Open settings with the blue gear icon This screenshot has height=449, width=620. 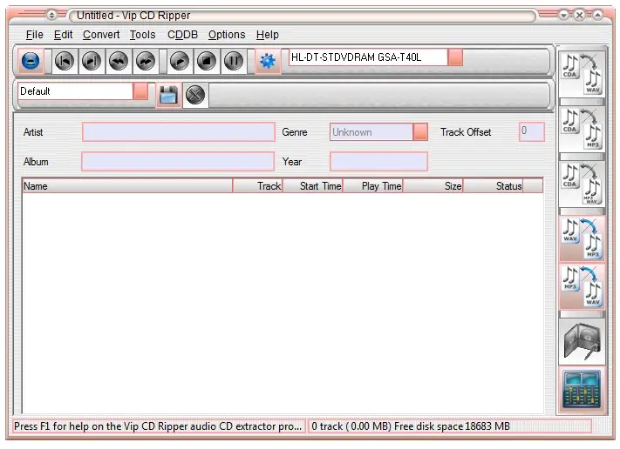tap(268, 61)
